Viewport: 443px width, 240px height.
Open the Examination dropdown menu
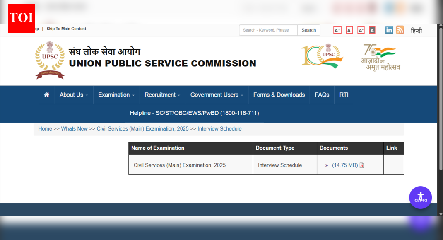tap(116, 95)
